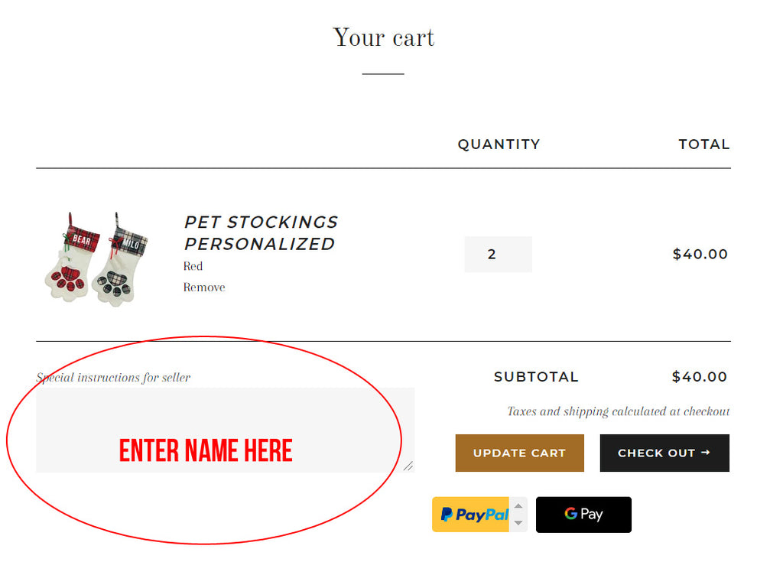Click the Total column header
Screen dimensions: 783x575
703,144
